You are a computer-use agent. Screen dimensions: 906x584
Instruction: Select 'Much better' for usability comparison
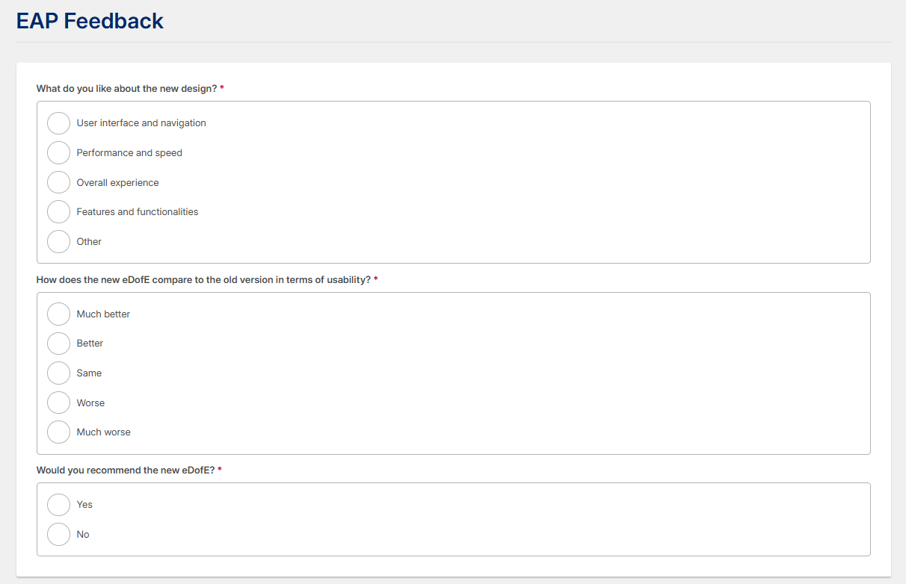click(58, 314)
